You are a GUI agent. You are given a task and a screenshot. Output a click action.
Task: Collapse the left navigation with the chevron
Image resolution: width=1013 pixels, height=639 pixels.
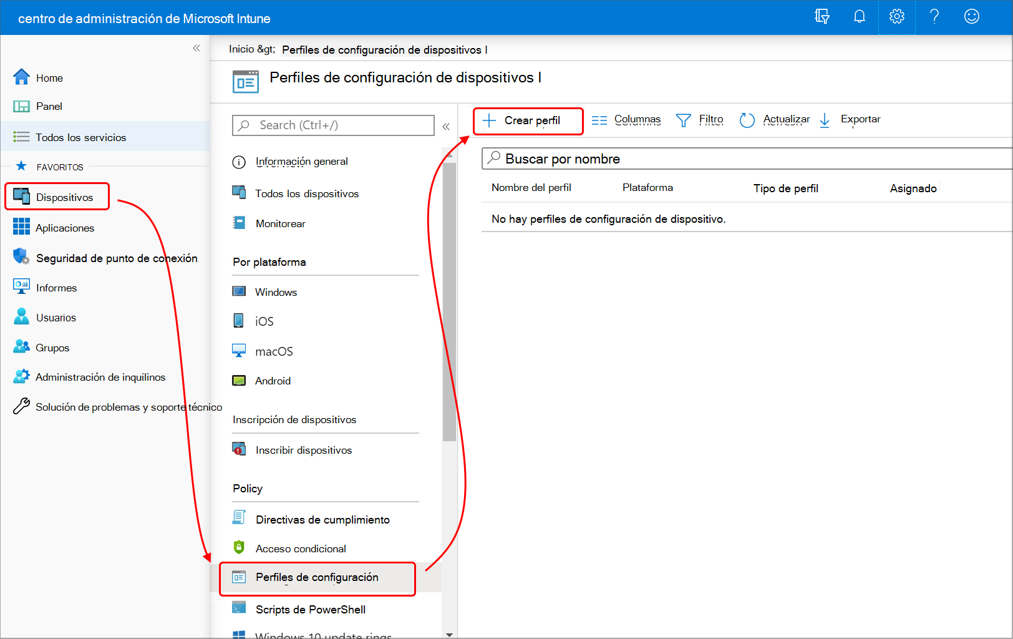click(196, 47)
